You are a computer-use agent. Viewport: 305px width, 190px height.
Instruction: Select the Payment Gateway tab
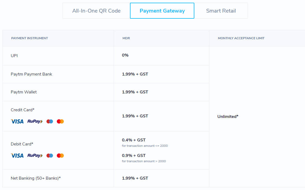(x=162, y=11)
